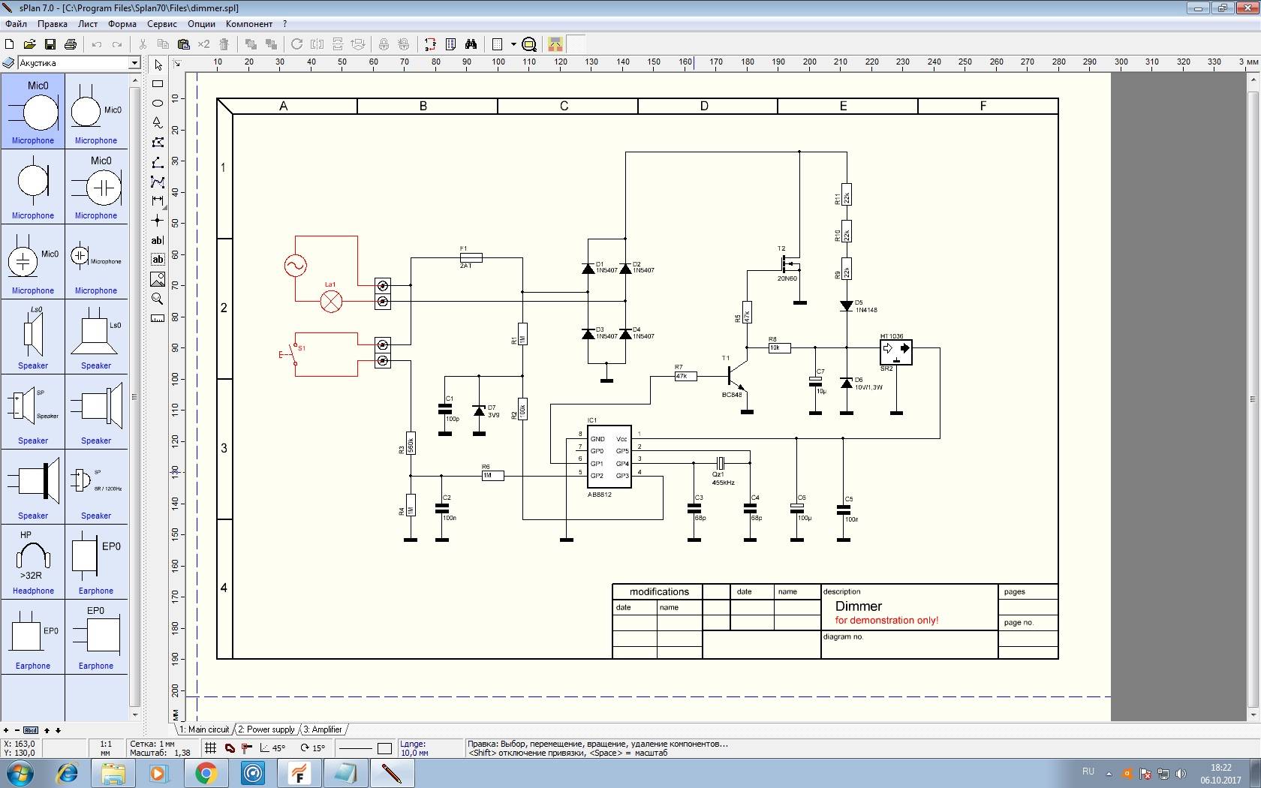
Task: Click the canvas vertical scrollbar
Action: click(x=1253, y=398)
